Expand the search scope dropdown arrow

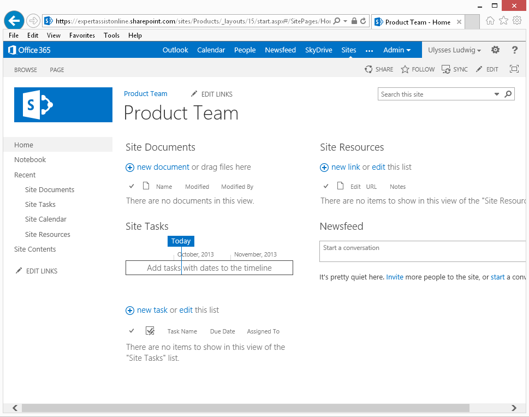pos(497,94)
